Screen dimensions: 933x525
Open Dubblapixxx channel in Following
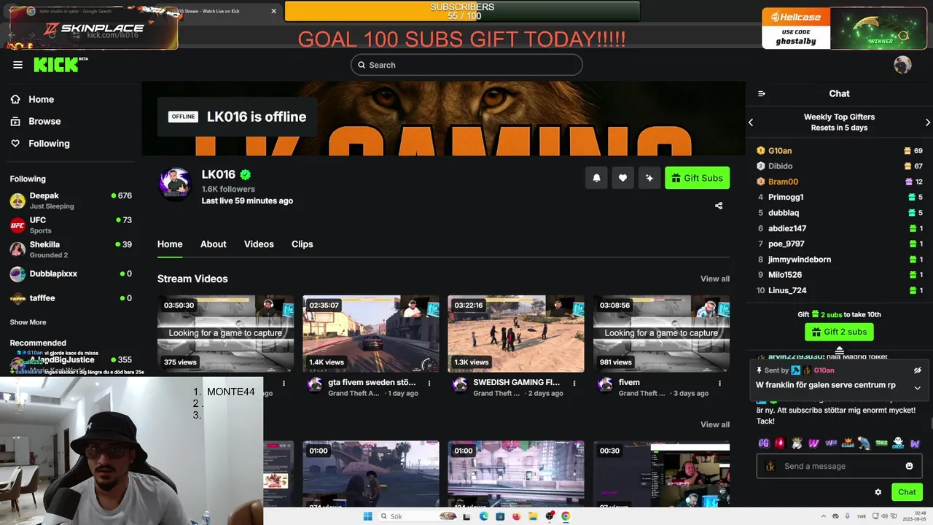click(x=71, y=274)
